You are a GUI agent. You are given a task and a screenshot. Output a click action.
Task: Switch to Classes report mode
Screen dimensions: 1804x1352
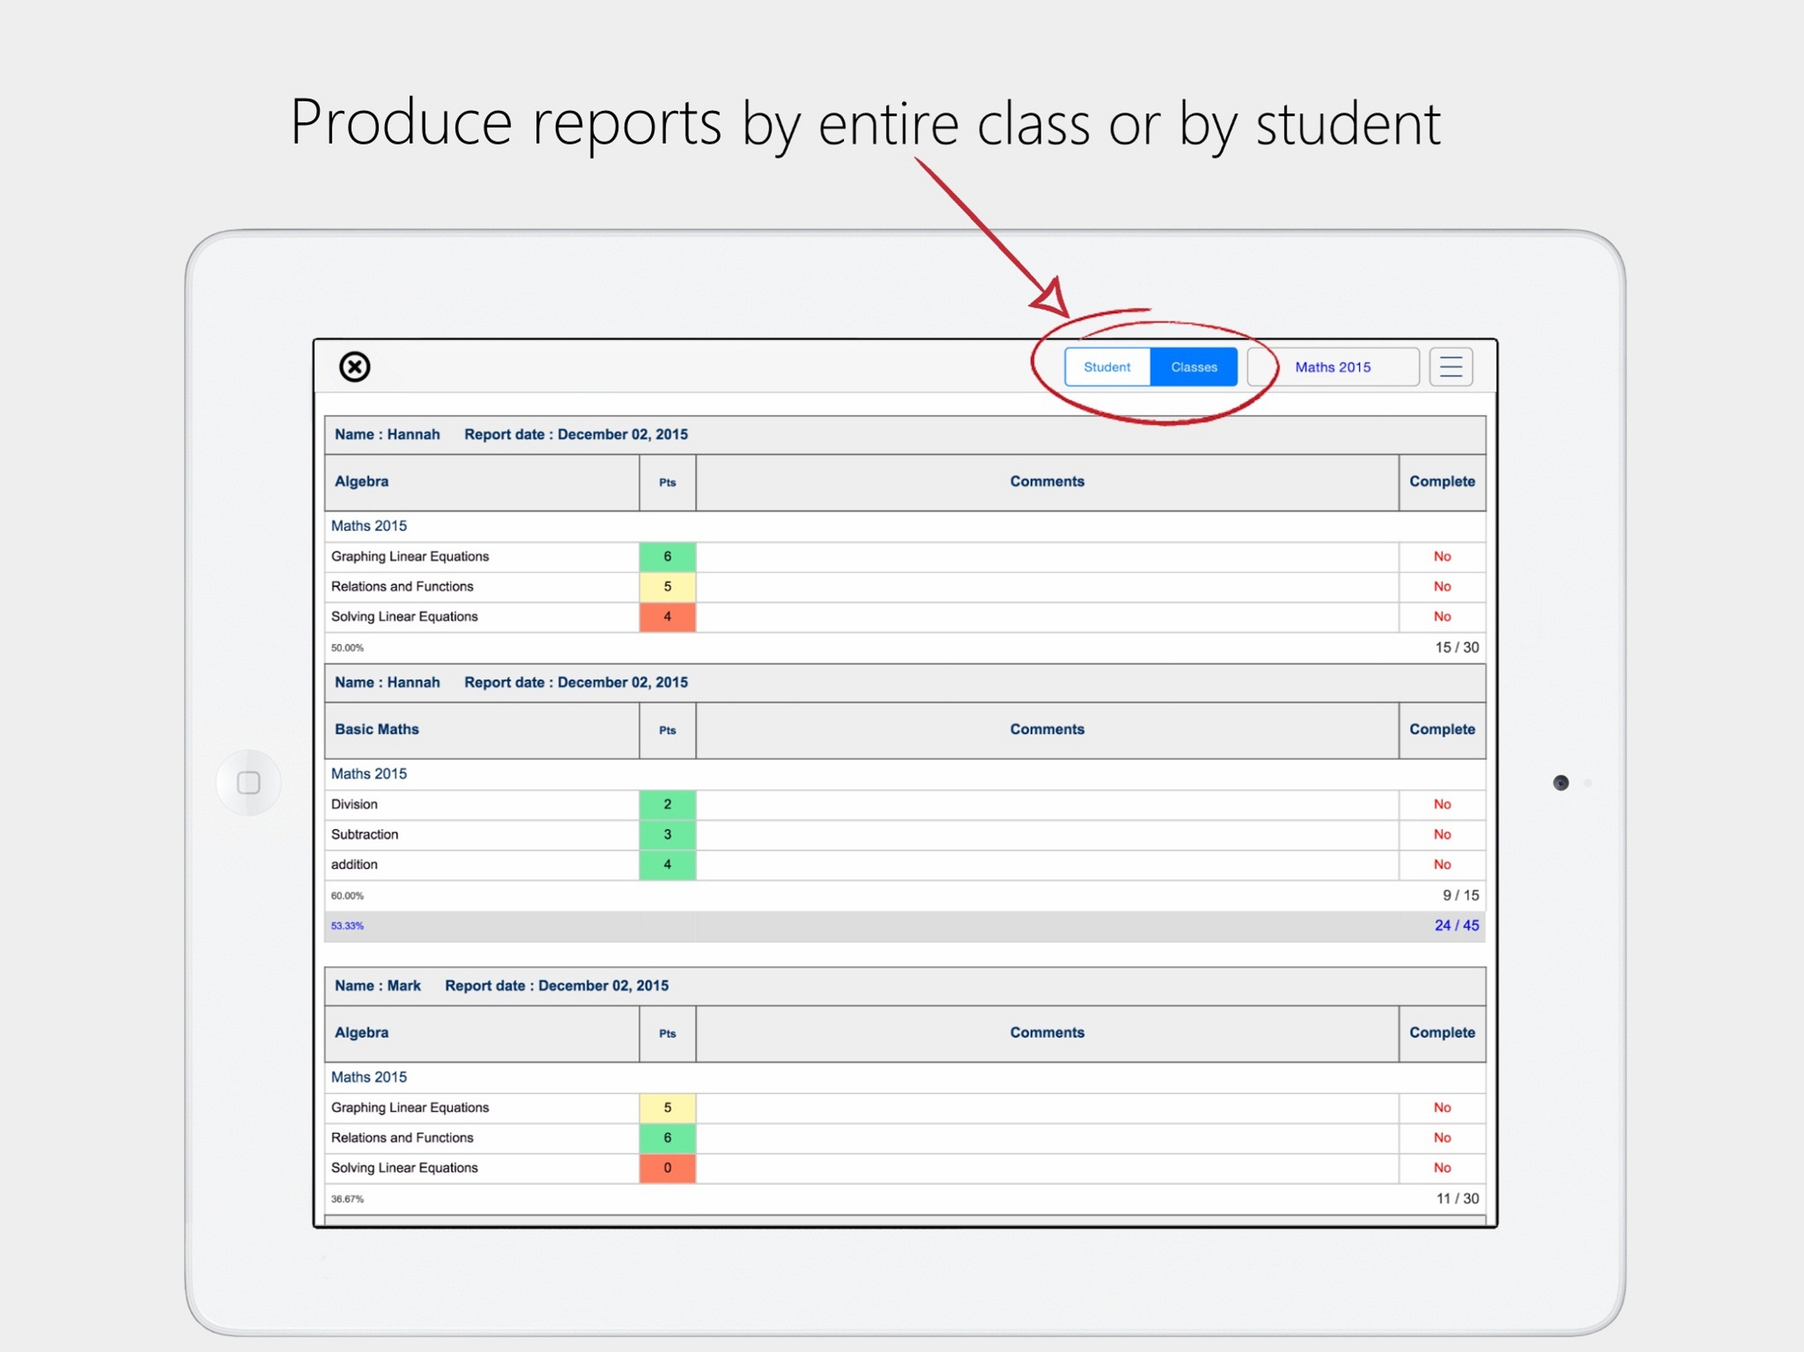1193,367
